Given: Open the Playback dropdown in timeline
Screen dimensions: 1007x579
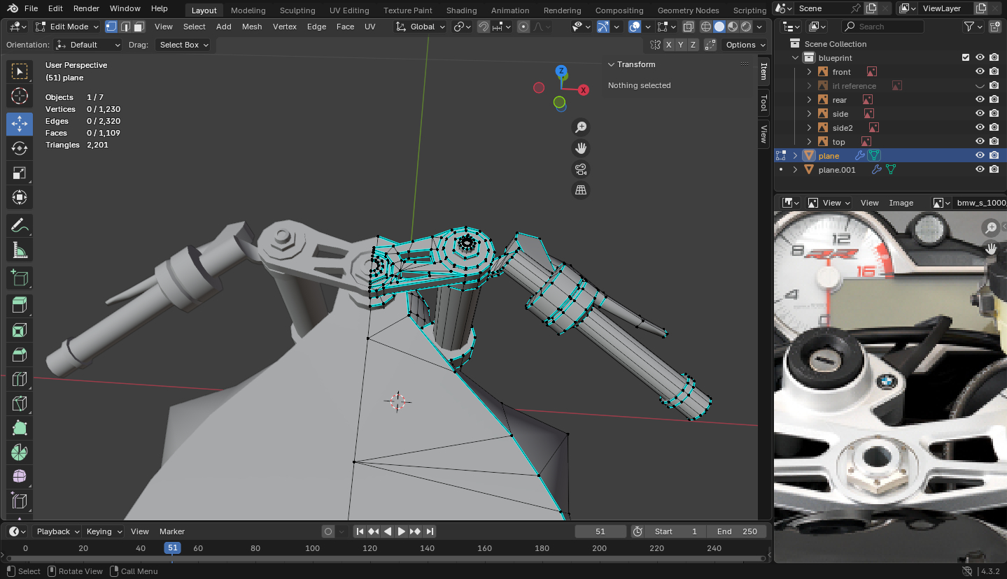Looking at the screenshot, I should click(x=57, y=531).
